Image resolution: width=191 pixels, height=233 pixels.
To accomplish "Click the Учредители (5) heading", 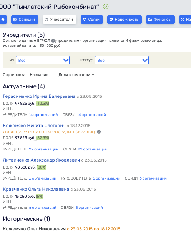I will (x=24, y=35).
